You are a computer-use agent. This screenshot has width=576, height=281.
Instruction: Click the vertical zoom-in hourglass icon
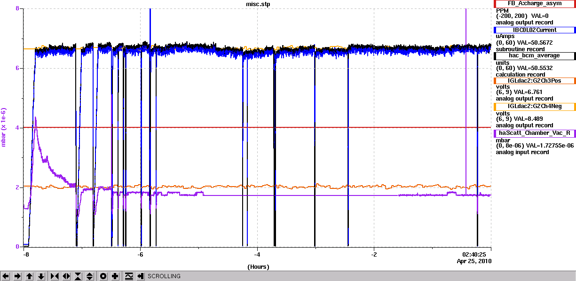(78, 276)
